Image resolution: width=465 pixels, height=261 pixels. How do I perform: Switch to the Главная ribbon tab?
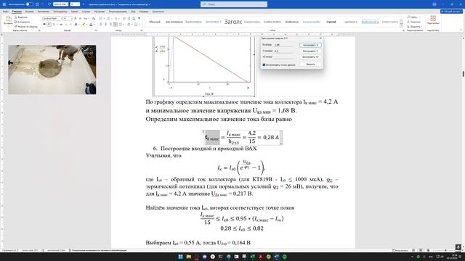click(17, 12)
